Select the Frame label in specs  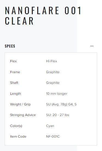tap(15, 72)
